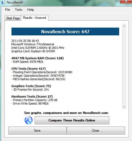Click the Close button below results
Screen dimensions: 132x141
point(96,131)
